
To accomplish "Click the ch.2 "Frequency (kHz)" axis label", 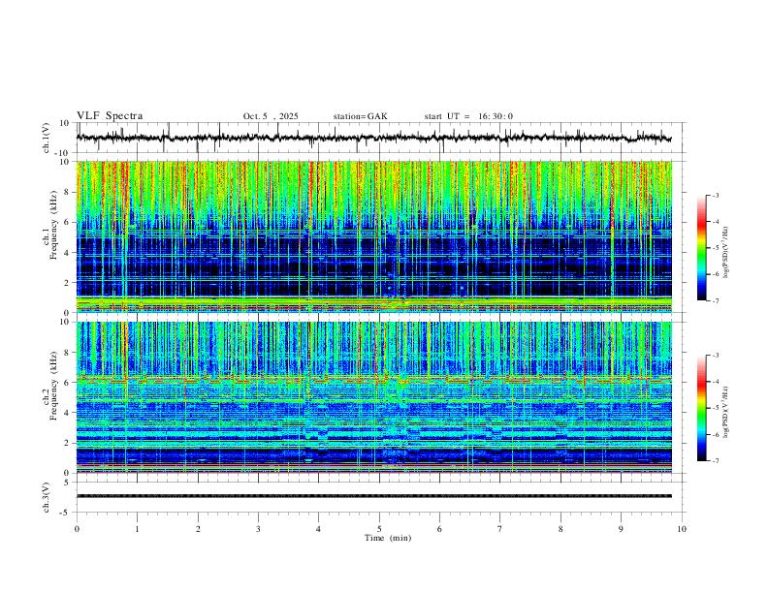I will coord(53,386).
